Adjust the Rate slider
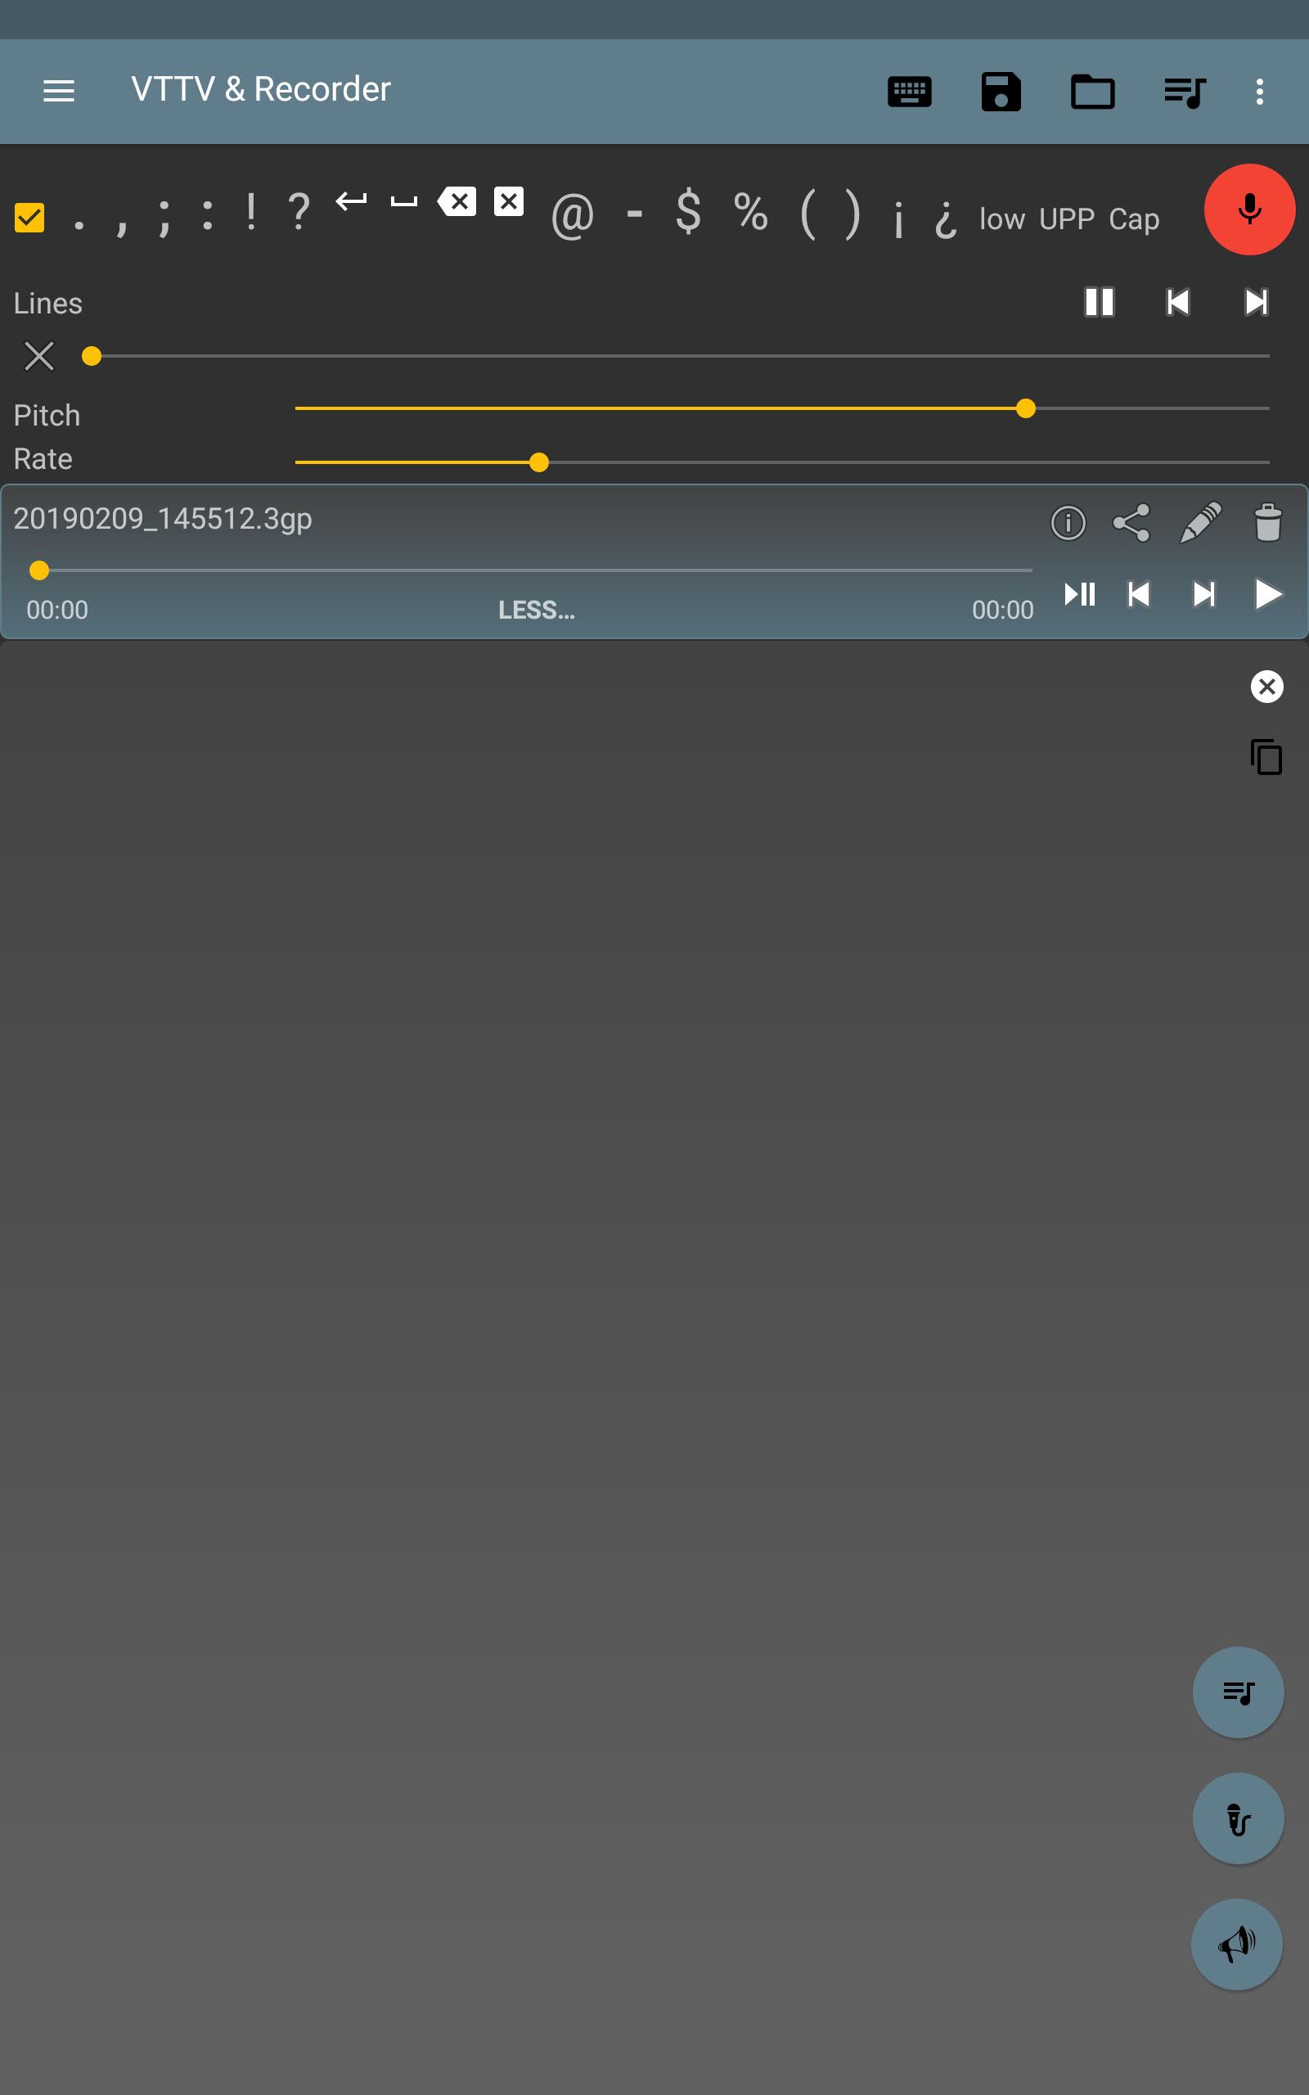Viewport: 1309px width, 2095px height. click(782, 462)
